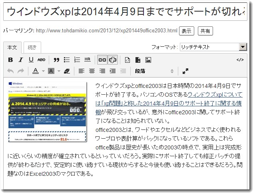Click the insert link icon
Image resolution: width=253 pixels, height=193 pixels.
tap(102, 60)
